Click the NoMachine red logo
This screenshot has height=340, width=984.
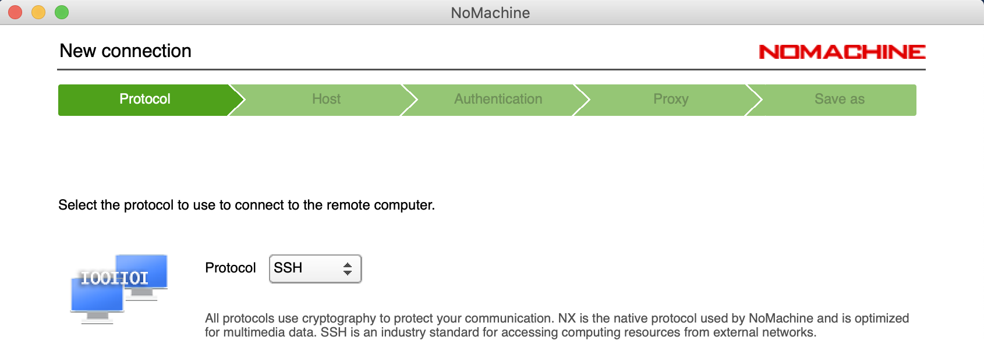(842, 52)
